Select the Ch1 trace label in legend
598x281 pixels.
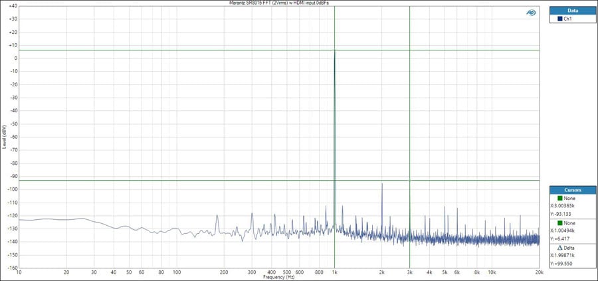click(x=568, y=19)
